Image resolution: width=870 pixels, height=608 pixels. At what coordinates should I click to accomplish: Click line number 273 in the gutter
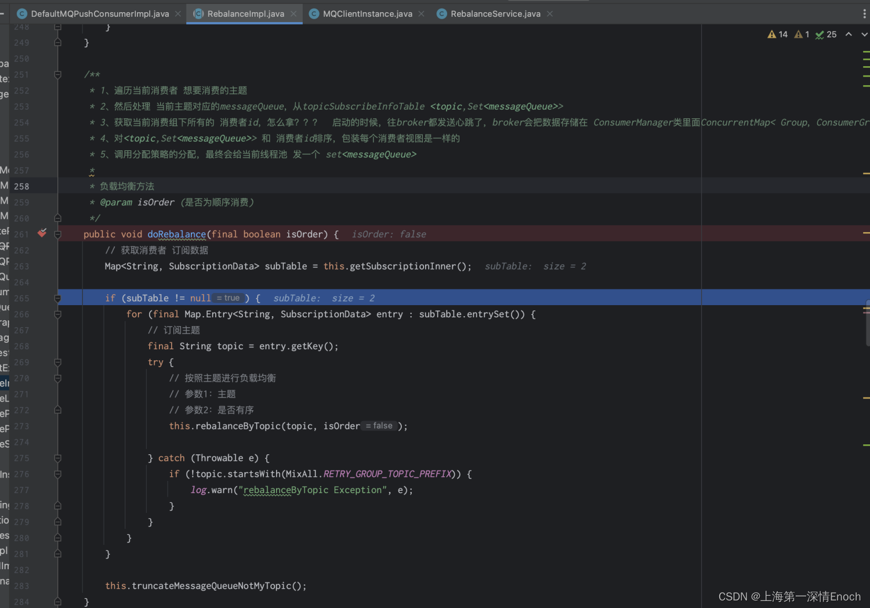[21, 426]
